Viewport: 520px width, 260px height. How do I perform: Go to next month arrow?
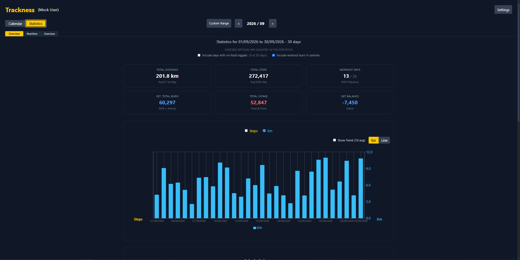pos(272,24)
